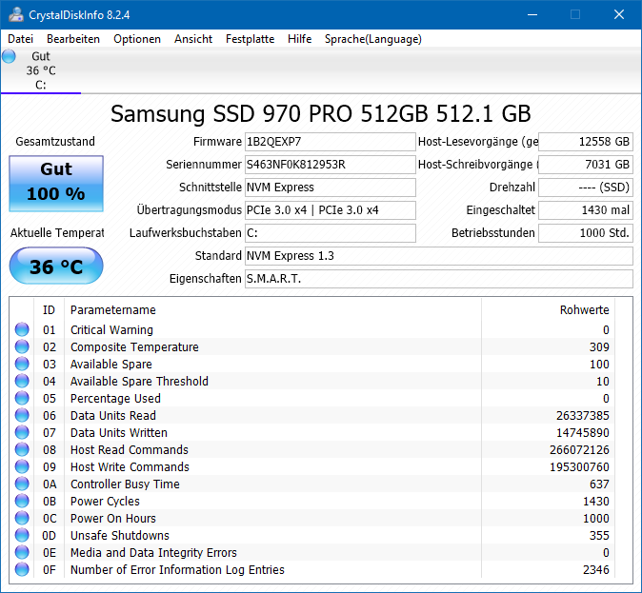Open the Hilfe menu
This screenshot has width=642, height=593.
pyautogui.click(x=300, y=39)
